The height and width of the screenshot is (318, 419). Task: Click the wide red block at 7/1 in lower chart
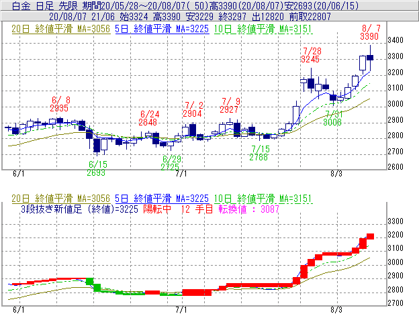coord(197,293)
